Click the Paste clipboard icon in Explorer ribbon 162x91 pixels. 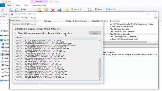17,10
